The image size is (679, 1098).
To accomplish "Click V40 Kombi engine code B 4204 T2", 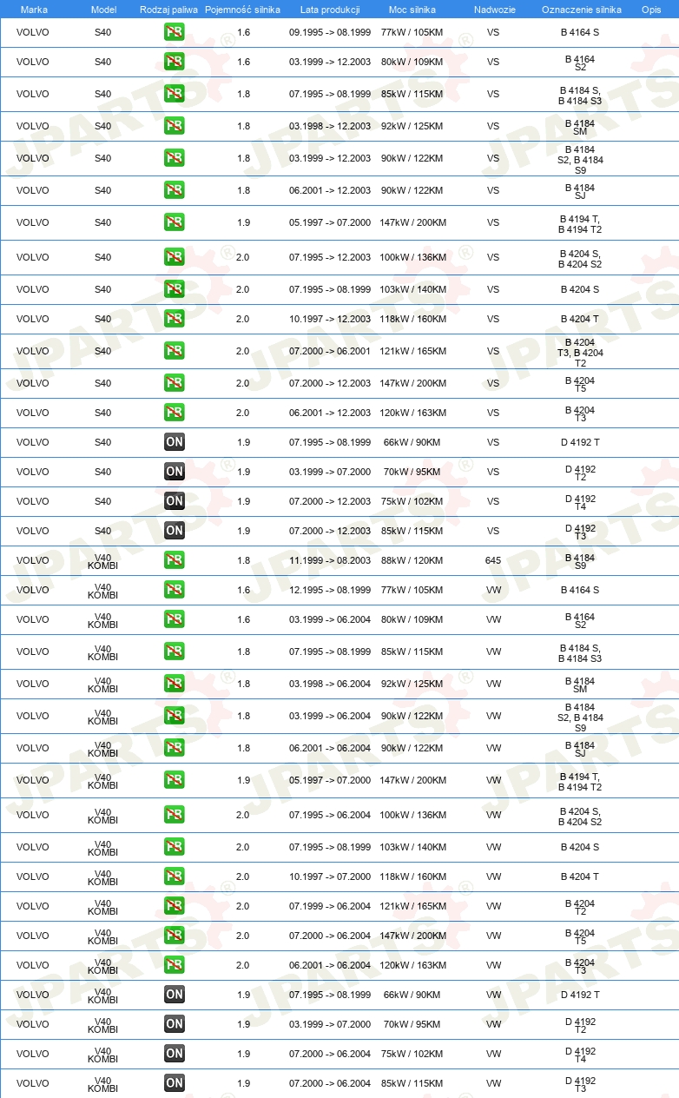I will tap(580, 906).
